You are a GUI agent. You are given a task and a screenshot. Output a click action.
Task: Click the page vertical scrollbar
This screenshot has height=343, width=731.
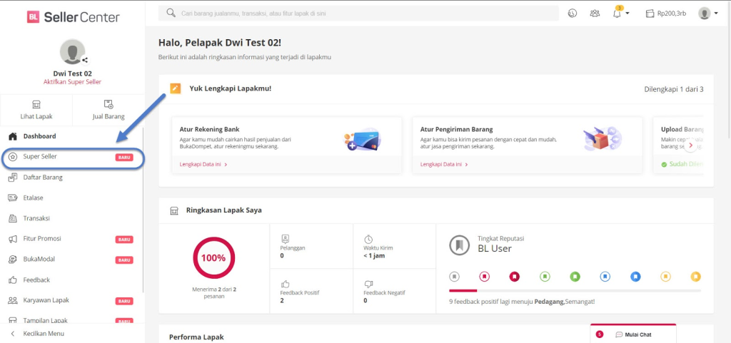tap(727, 70)
